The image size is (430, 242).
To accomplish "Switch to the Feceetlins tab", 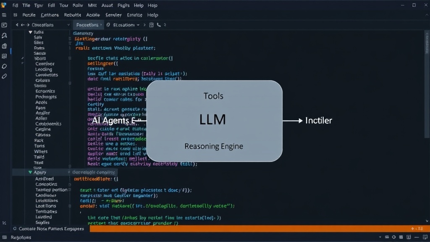I will 88,25.
